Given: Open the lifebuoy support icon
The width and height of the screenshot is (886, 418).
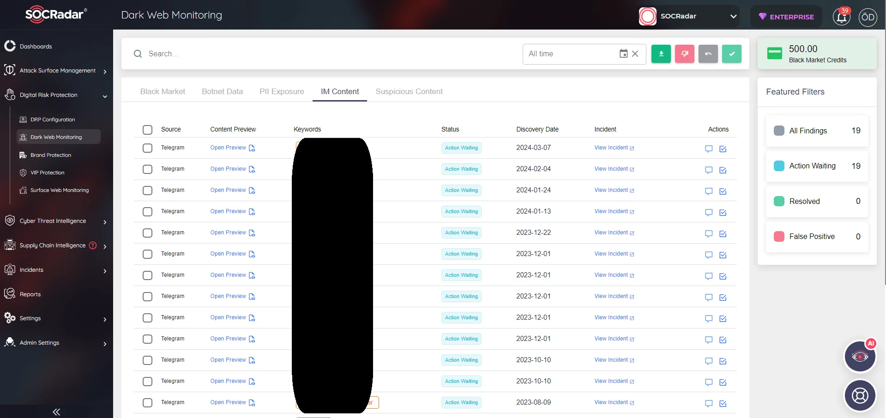Looking at the screenshot, I should 860,395.
